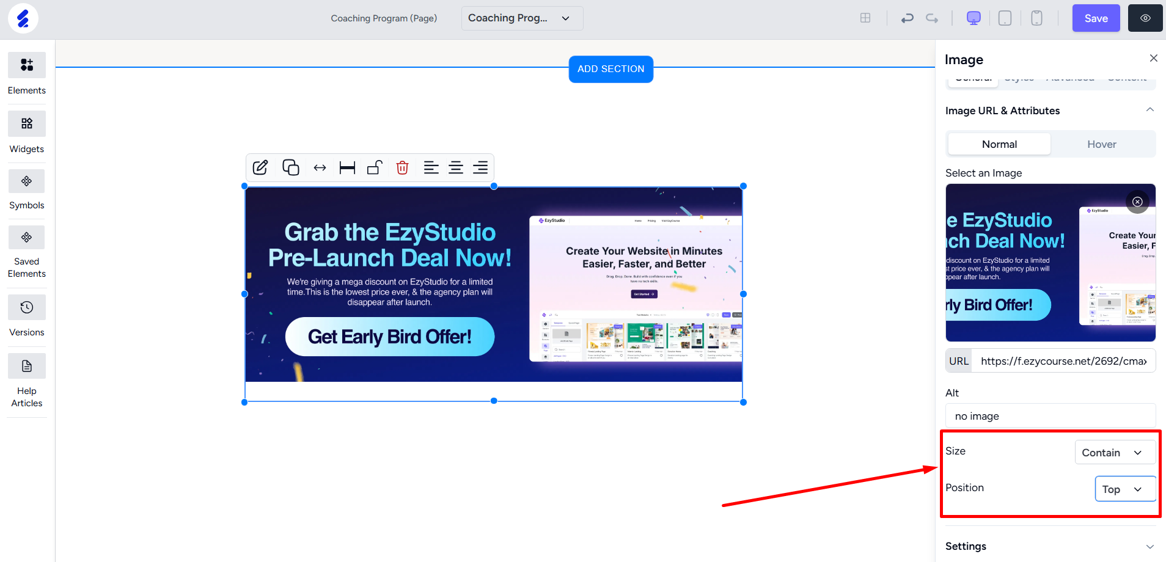The image size is (1166, 562).
Task: Click the Image panel title
Action: point(964,59)
